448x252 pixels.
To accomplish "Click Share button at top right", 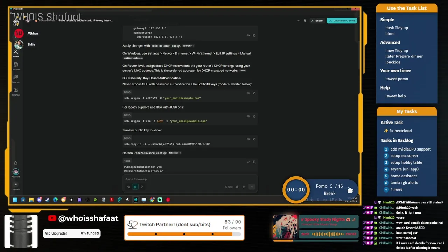I will pyautogui.click(x=317, y=21).
